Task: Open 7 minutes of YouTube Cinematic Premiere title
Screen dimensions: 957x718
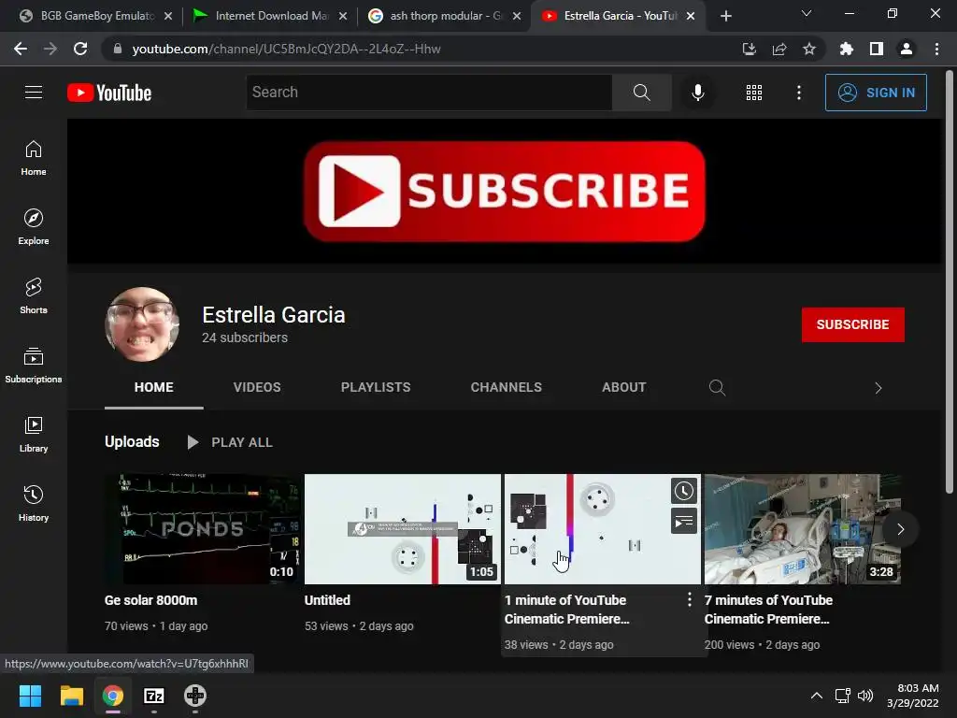Action: (768, 610)
